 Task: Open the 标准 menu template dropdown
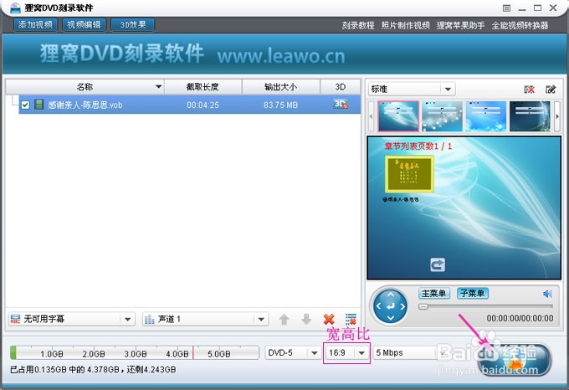click(412, 89)
